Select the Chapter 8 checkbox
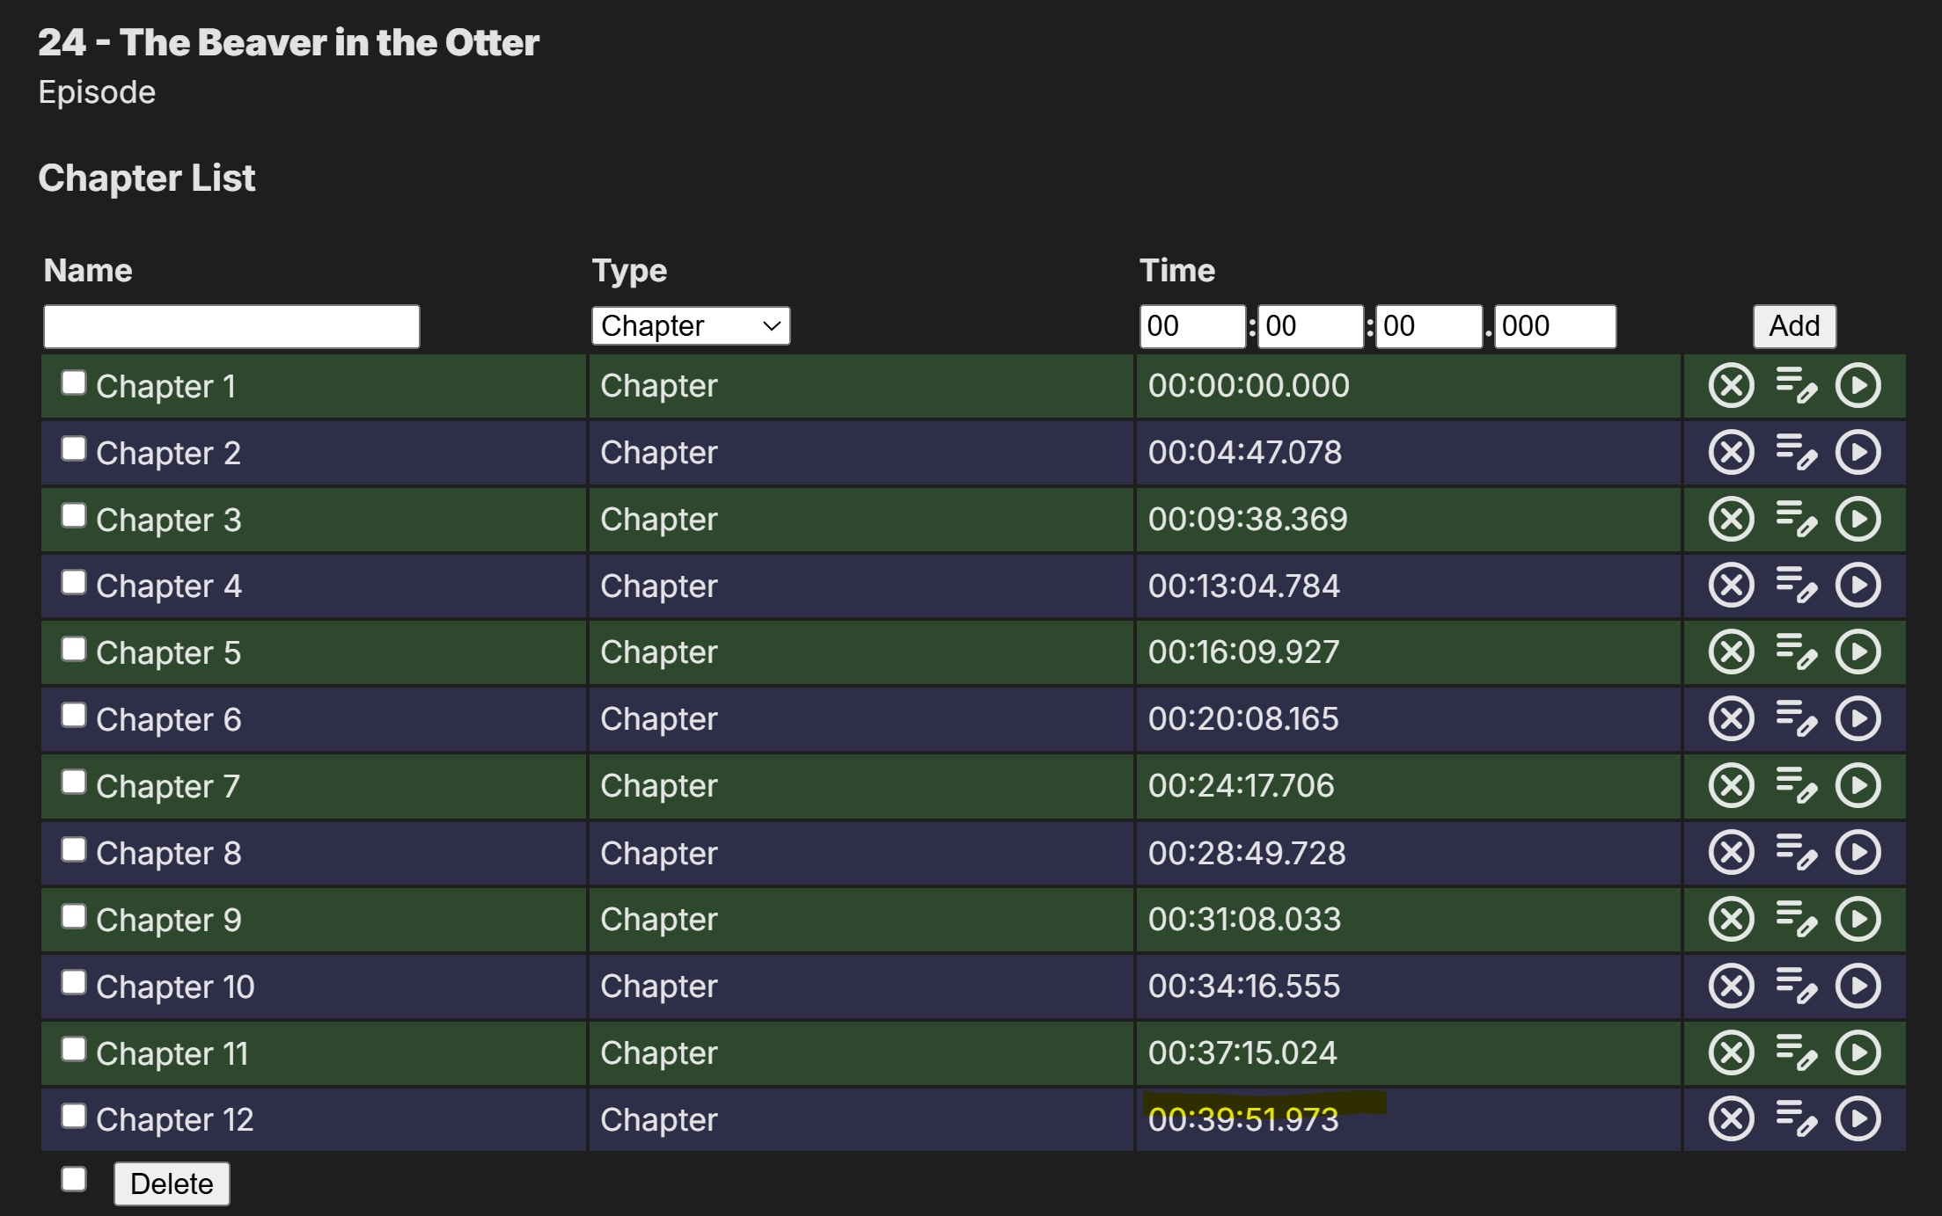Screen dimensions: 1942x1216 [x=74, y=849]
